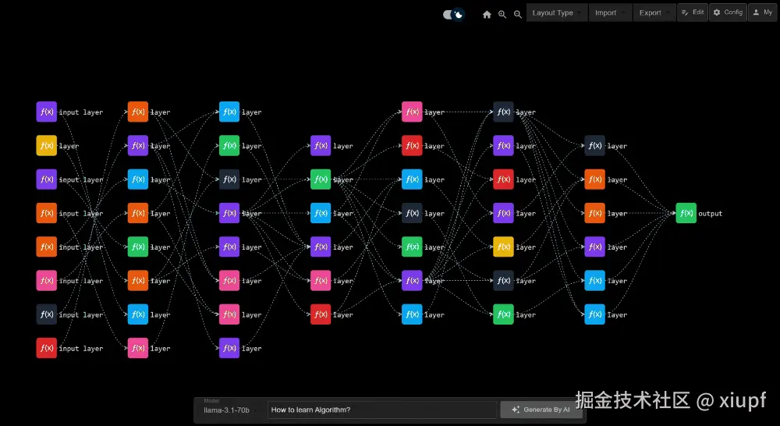Open the Export dropdown menu
The width and height of the screenshot is (780, 426).
point(654,13)
